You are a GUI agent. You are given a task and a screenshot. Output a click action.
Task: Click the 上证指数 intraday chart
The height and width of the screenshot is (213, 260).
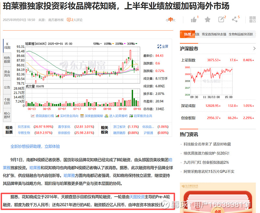[212, 81]
